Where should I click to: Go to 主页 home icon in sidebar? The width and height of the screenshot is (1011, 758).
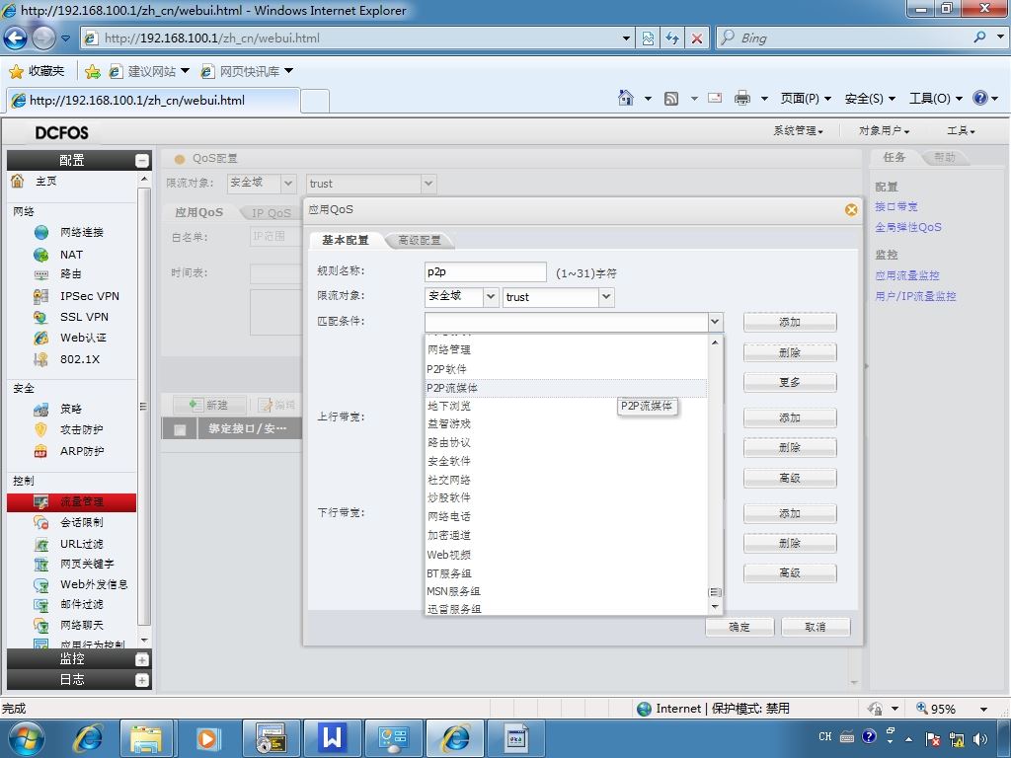tap(18, 182)
